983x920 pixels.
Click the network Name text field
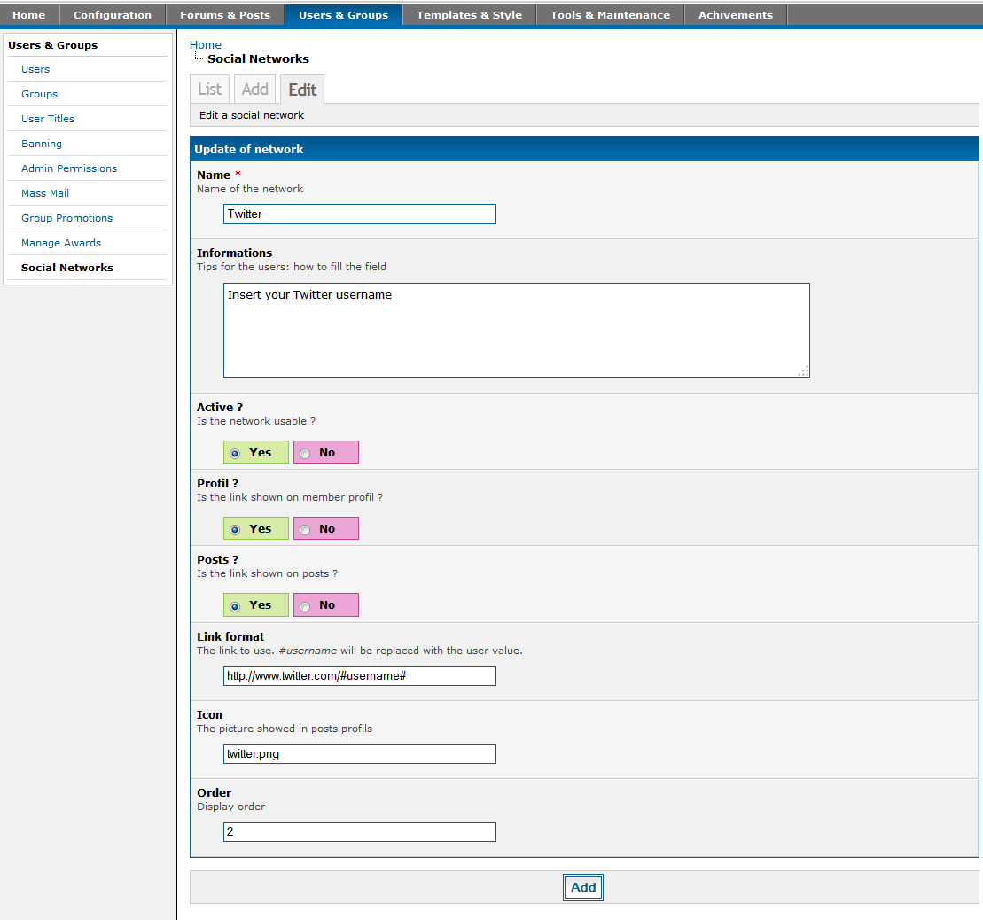pos(359,214)
